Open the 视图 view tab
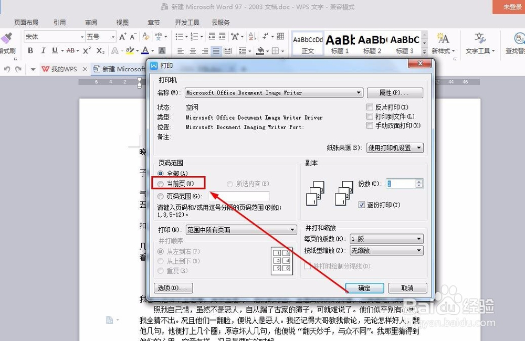The image size is (525, 341). [x=122, y=23]
